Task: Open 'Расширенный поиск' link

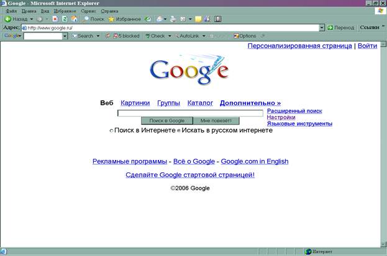Action: (x=294, y=111)
